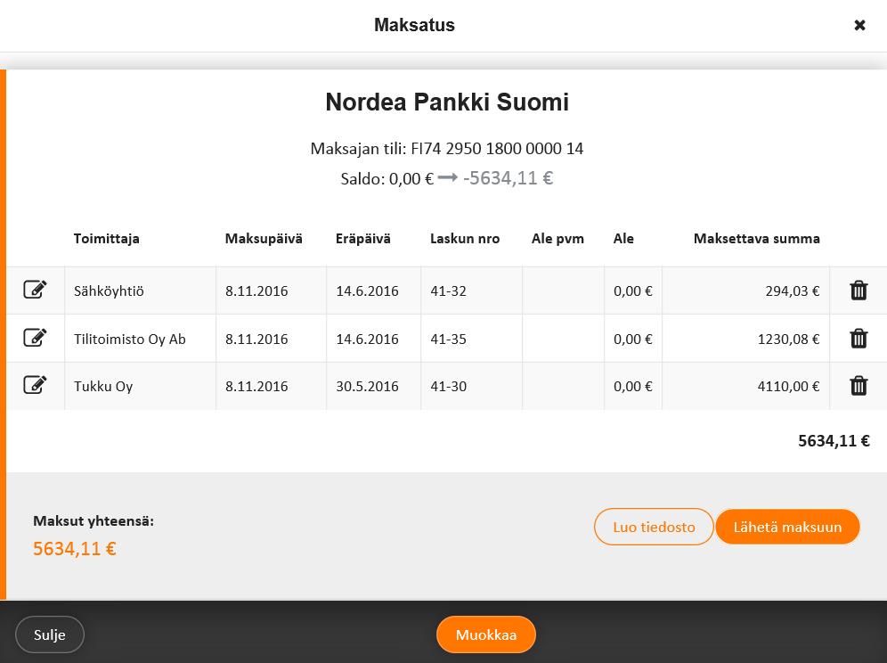This screenshot has height=663, width=887.
Task: Click the Nordea Pankki Suomi heading
Action: [447, 102]
